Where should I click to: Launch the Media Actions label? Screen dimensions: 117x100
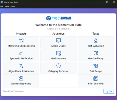click(x=58, y=59)
